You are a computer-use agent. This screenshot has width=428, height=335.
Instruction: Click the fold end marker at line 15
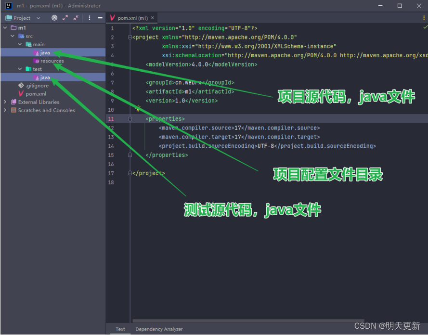click(x=130, y=155)
